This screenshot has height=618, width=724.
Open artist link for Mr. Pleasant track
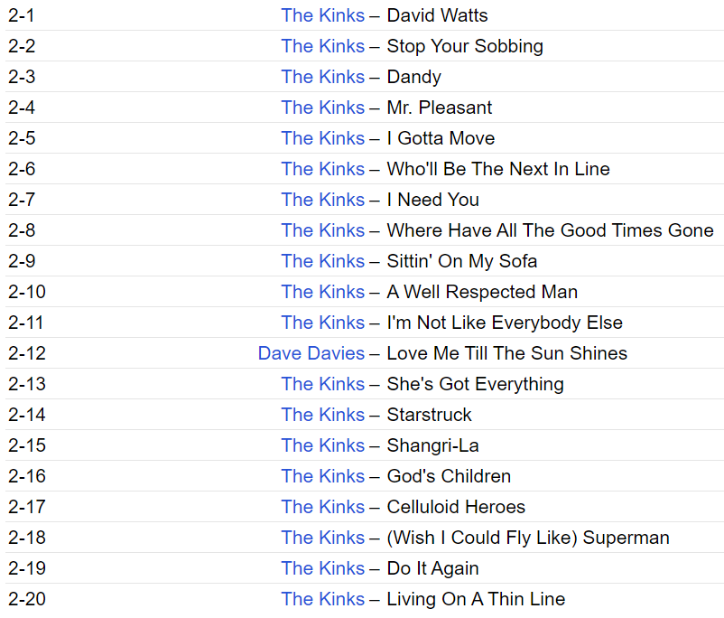(x=322, y=108)
